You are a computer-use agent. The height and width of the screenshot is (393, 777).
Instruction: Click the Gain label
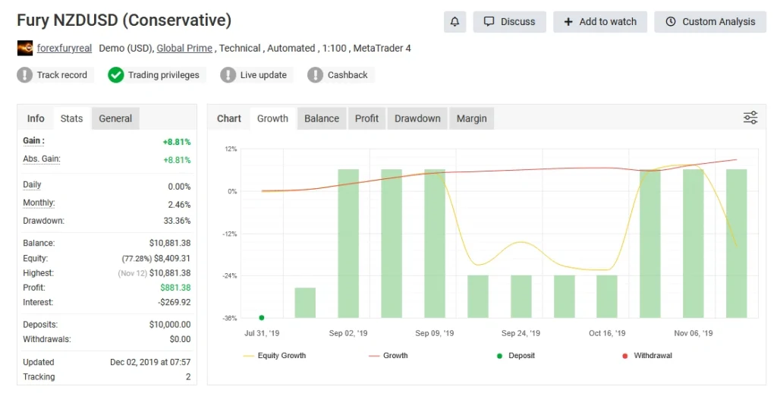click(x=33, y=141)
